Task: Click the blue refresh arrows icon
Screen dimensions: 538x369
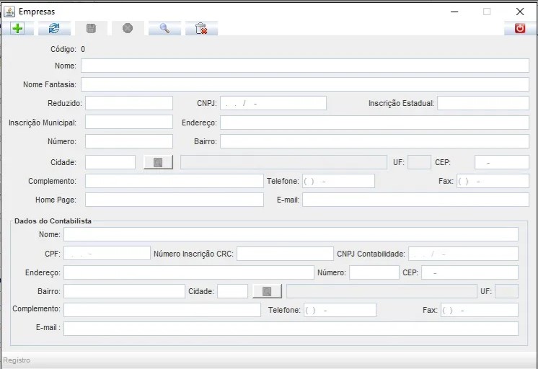Action: [x=54, y=28]
